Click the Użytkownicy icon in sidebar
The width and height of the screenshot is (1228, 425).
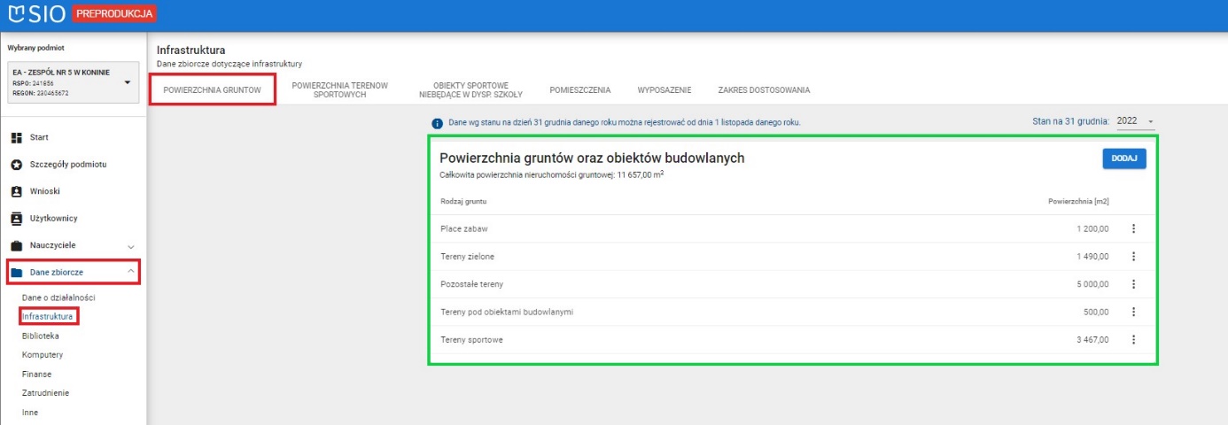click(x=16, y=218)
